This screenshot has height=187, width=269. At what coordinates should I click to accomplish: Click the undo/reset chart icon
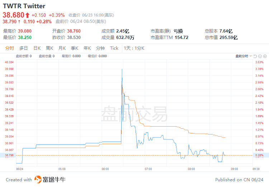pyautogui.click(x=255, y=56)
